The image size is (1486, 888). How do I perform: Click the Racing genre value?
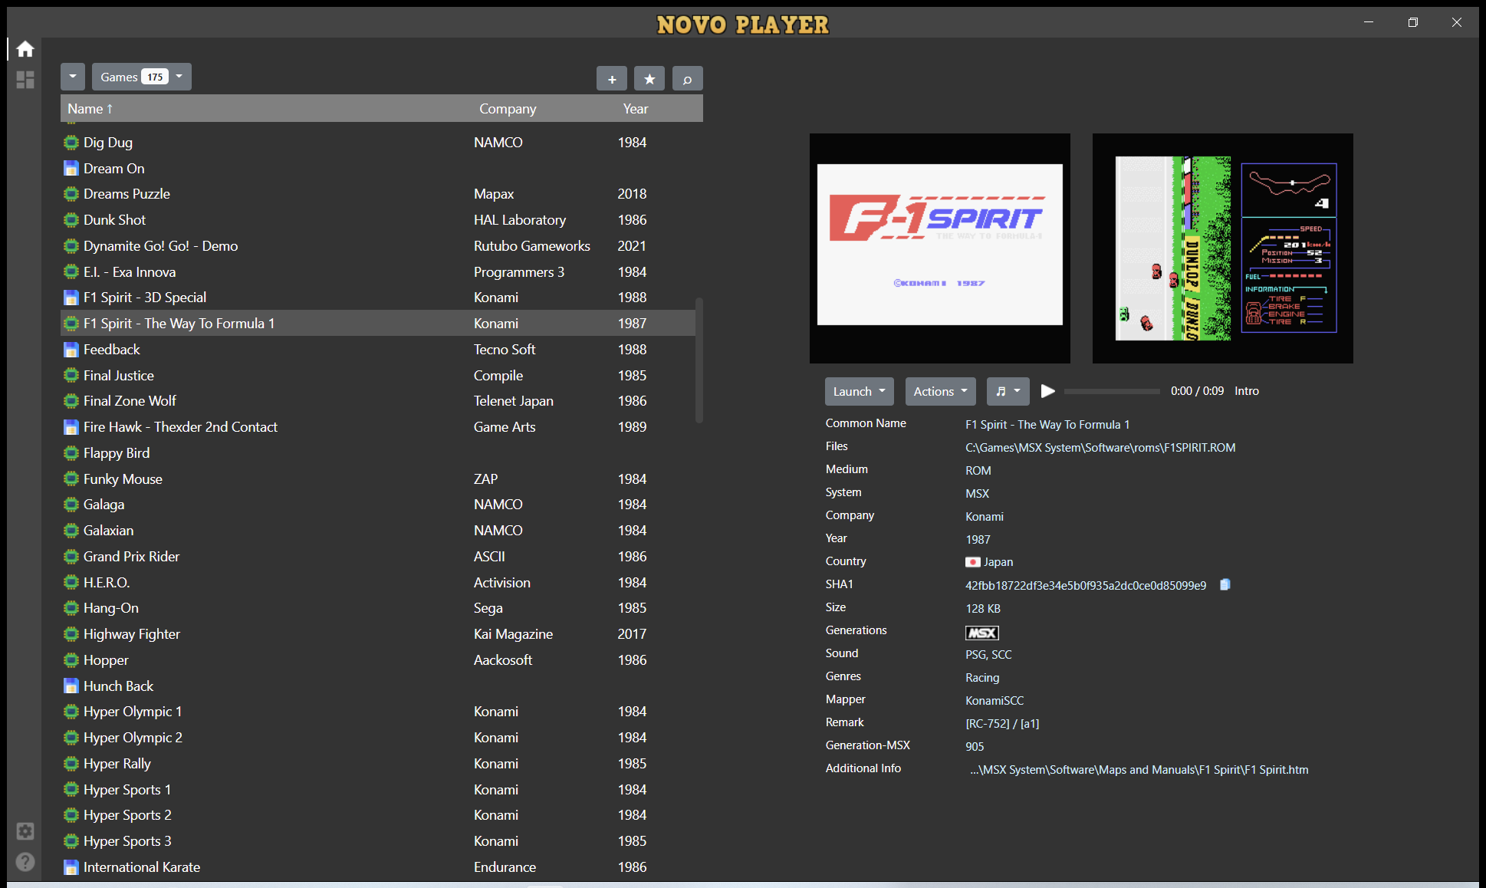tap(982, 677)
